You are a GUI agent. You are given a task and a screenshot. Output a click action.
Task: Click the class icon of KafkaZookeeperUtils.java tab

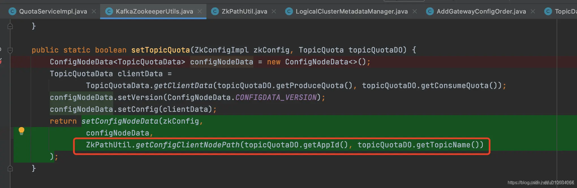click(x=109, y=11)
